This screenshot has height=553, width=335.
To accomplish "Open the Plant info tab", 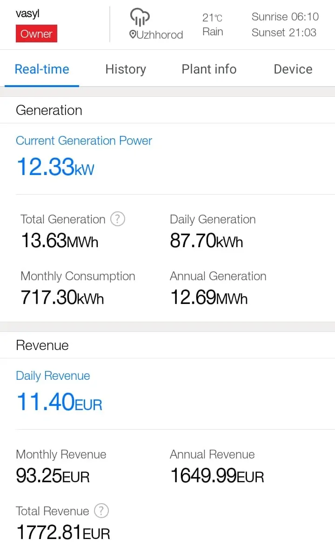I will [209, 69].
